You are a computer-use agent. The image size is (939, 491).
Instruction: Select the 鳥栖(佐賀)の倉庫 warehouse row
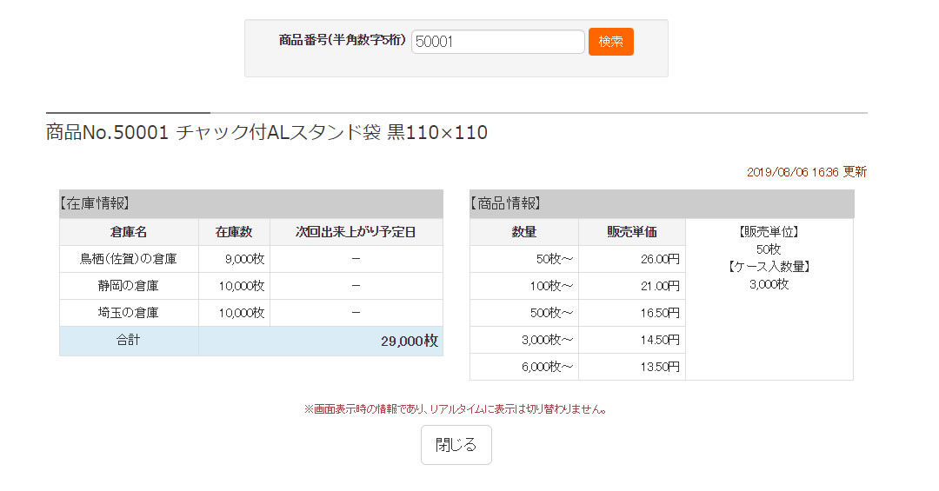251,259
